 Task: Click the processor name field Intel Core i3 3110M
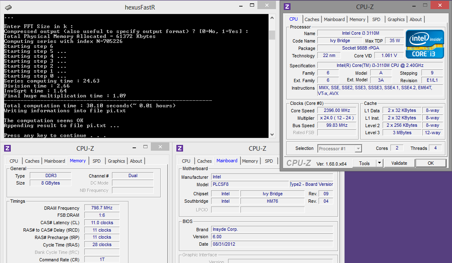(x=360, y=33)
